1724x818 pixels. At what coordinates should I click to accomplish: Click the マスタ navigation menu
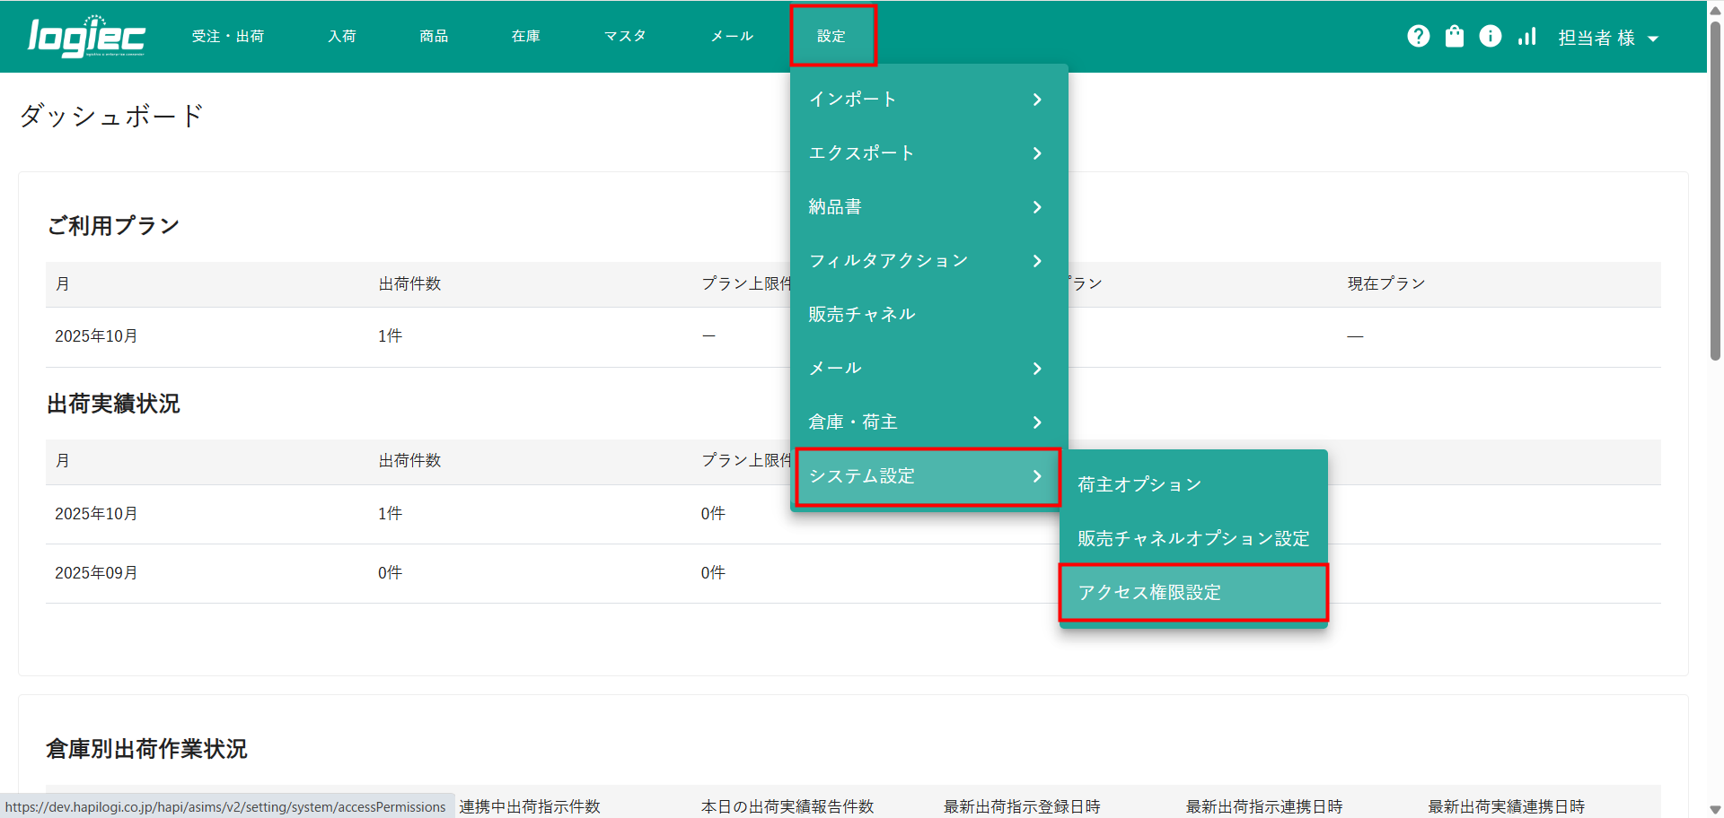coord(625,37)
